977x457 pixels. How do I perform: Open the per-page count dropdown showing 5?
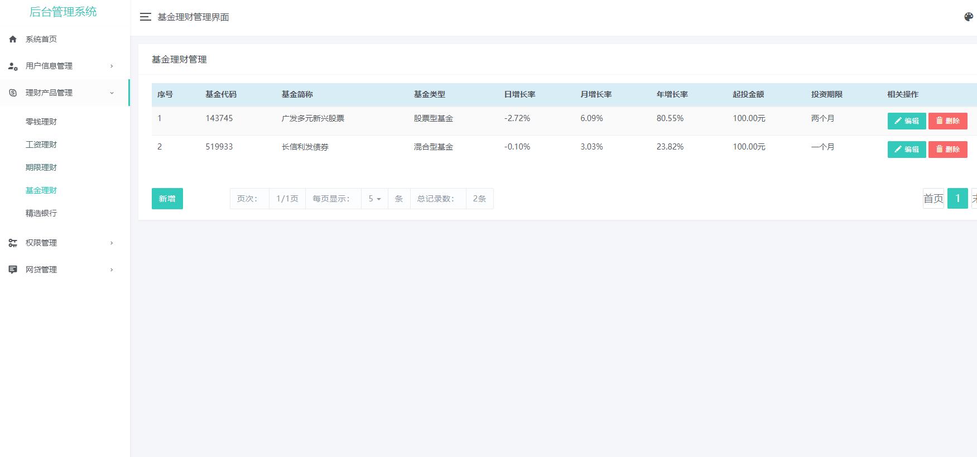pyautogui.click(x=374, y=199)
